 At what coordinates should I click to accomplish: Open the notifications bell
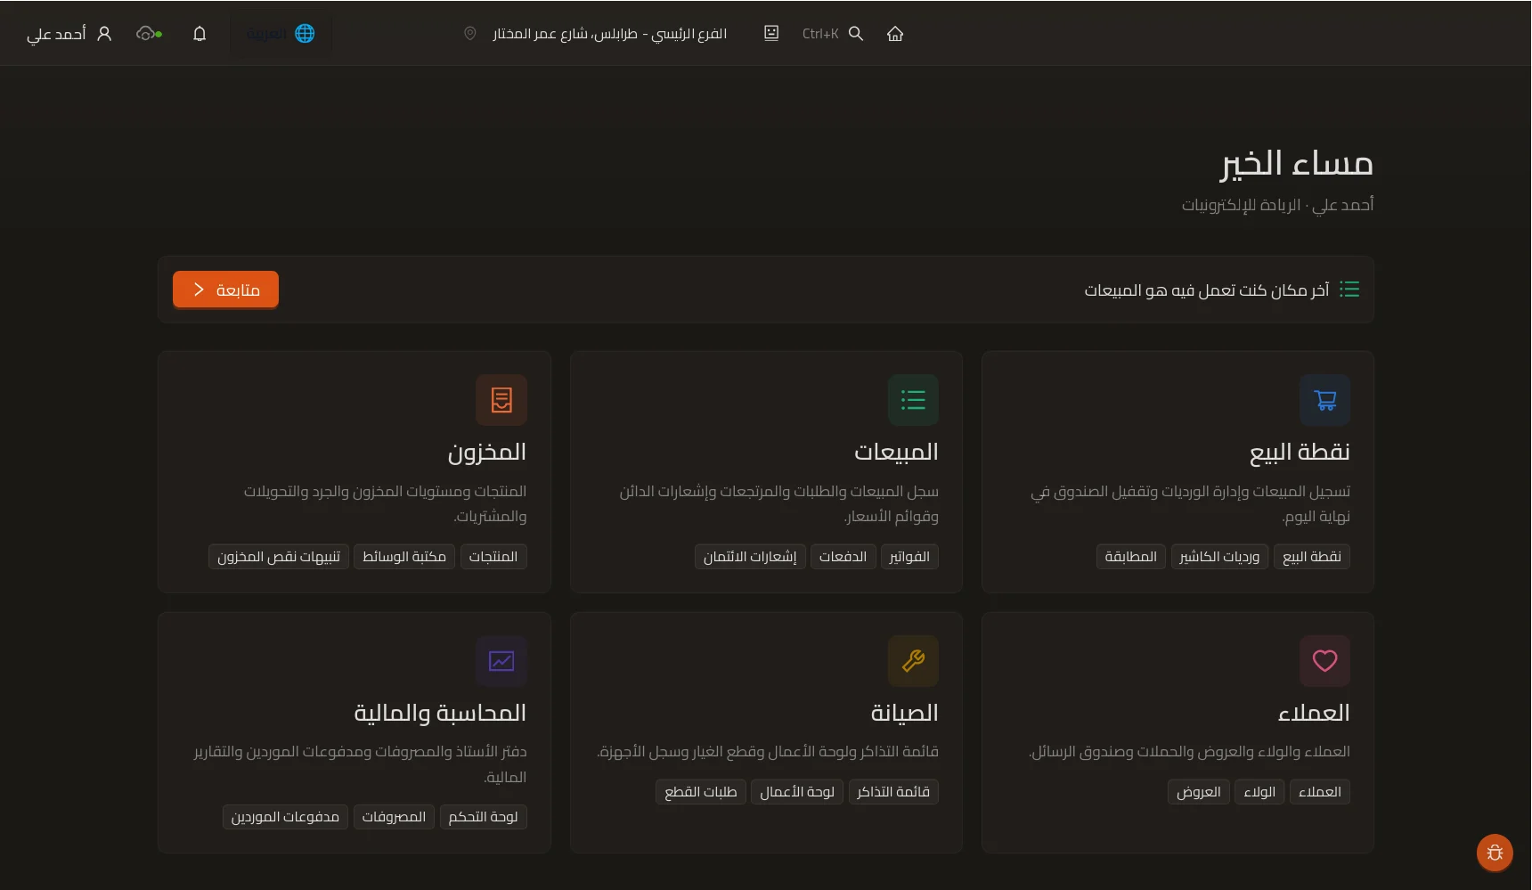pos(200,34)
